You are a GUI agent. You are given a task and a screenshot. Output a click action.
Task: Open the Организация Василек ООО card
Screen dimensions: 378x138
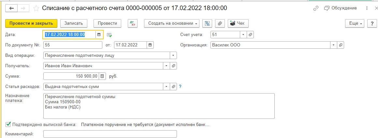pos(341,45)
